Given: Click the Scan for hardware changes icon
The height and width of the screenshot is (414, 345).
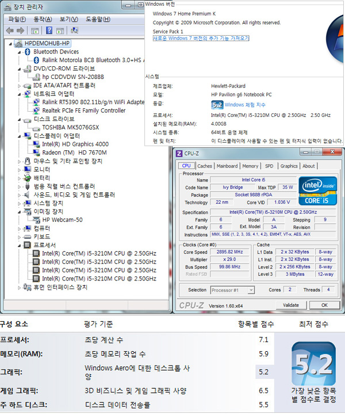Looking at the screenshot, I should 74,30.
